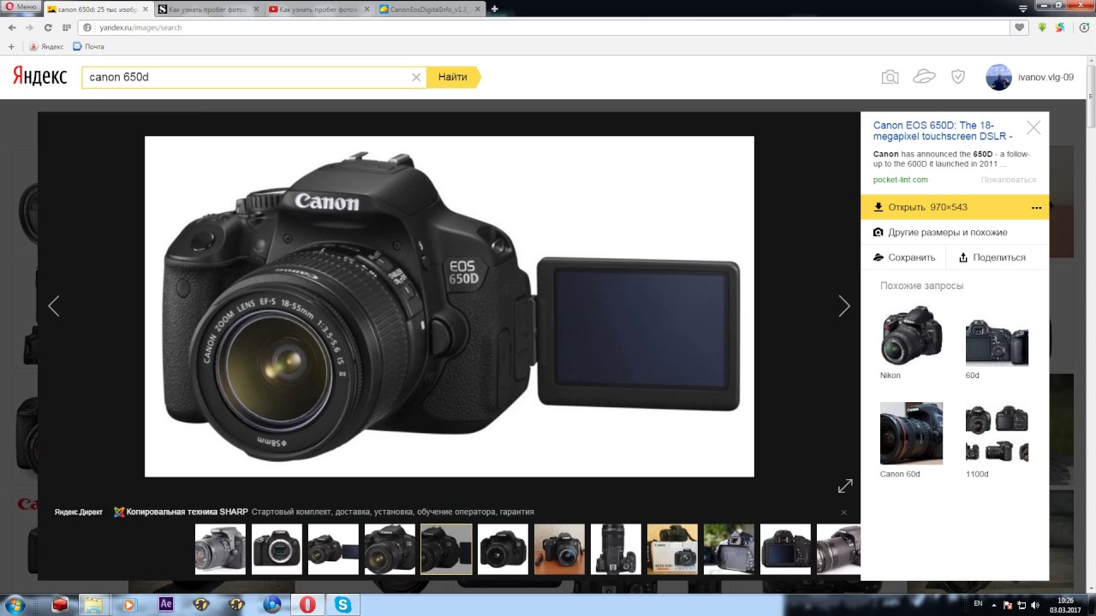The height and width of the screenshot is (616, 1096).
Task: Open Yandex Disk saucer icon in header
Action: [x=925, y=77]
